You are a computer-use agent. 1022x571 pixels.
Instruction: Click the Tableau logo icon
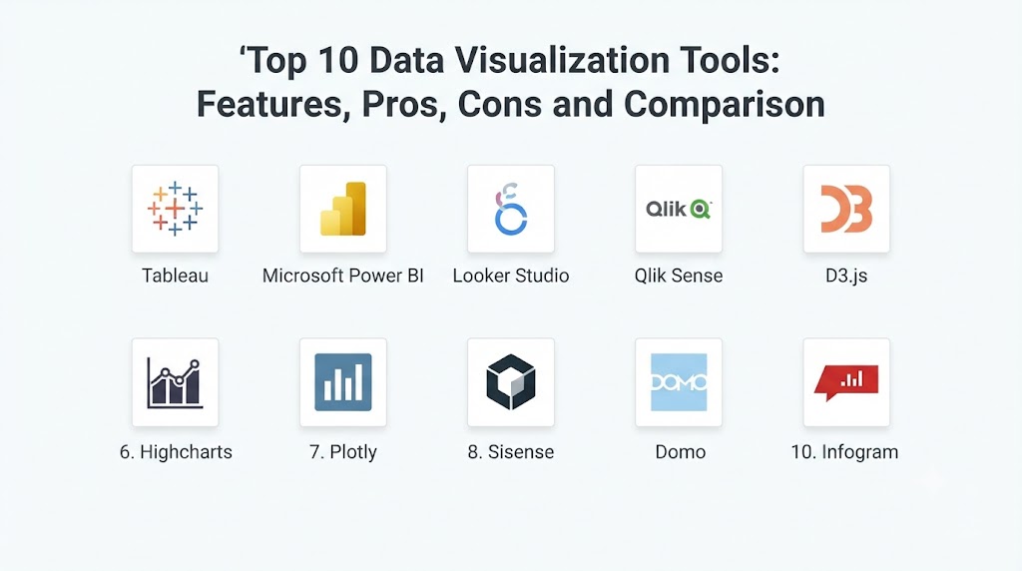pyautogui.click(x=175, y=209)
